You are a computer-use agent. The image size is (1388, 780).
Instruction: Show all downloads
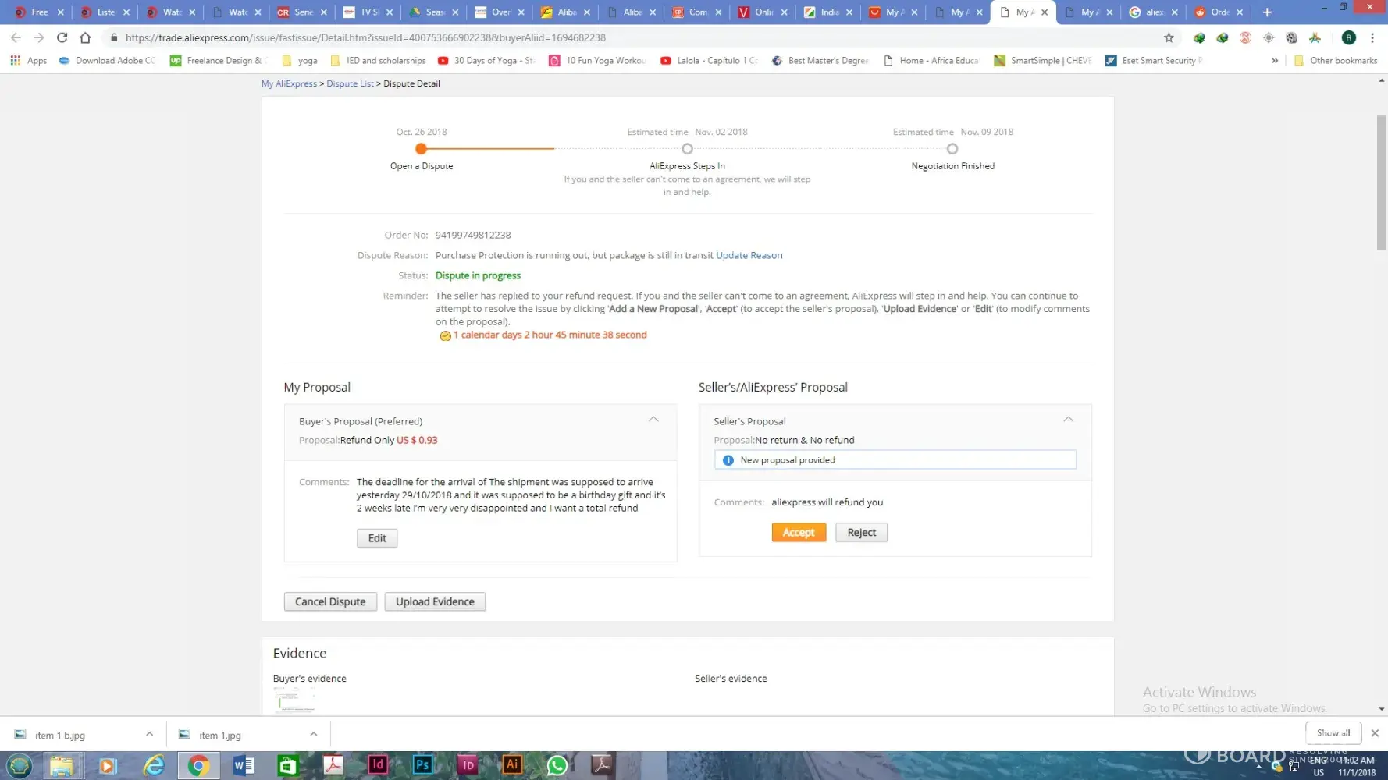tap(1333, 733)
